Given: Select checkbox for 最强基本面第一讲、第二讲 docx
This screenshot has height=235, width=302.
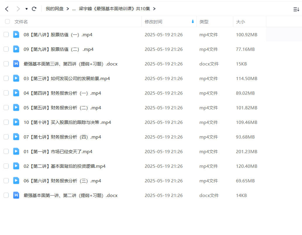Looking at the screenshot, I should point(6,195).
